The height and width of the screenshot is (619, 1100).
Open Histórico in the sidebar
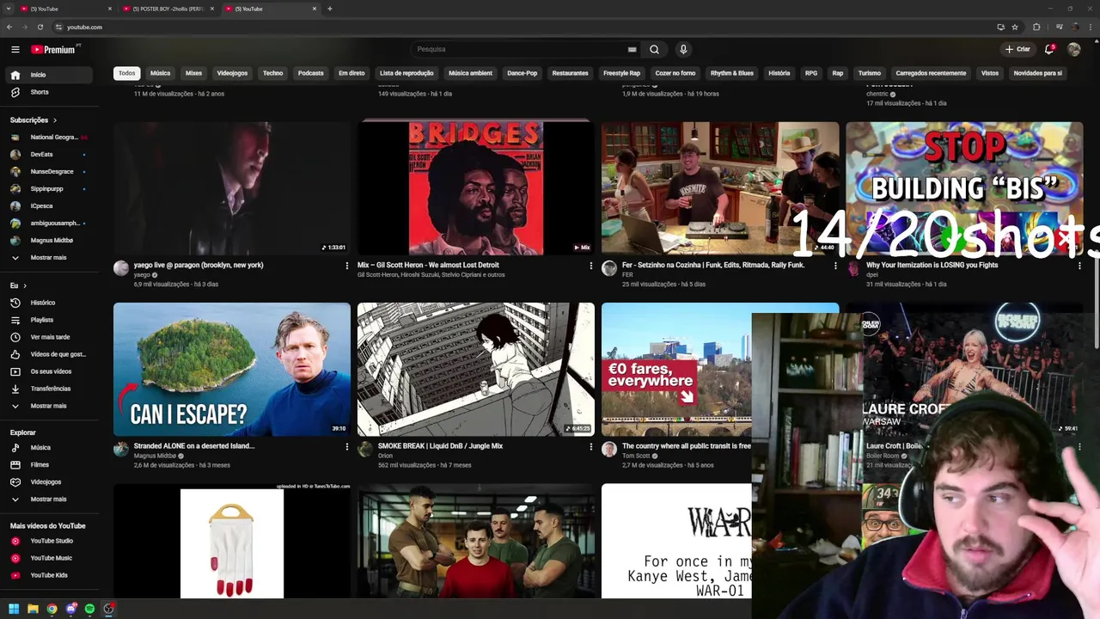click(49, 303)
